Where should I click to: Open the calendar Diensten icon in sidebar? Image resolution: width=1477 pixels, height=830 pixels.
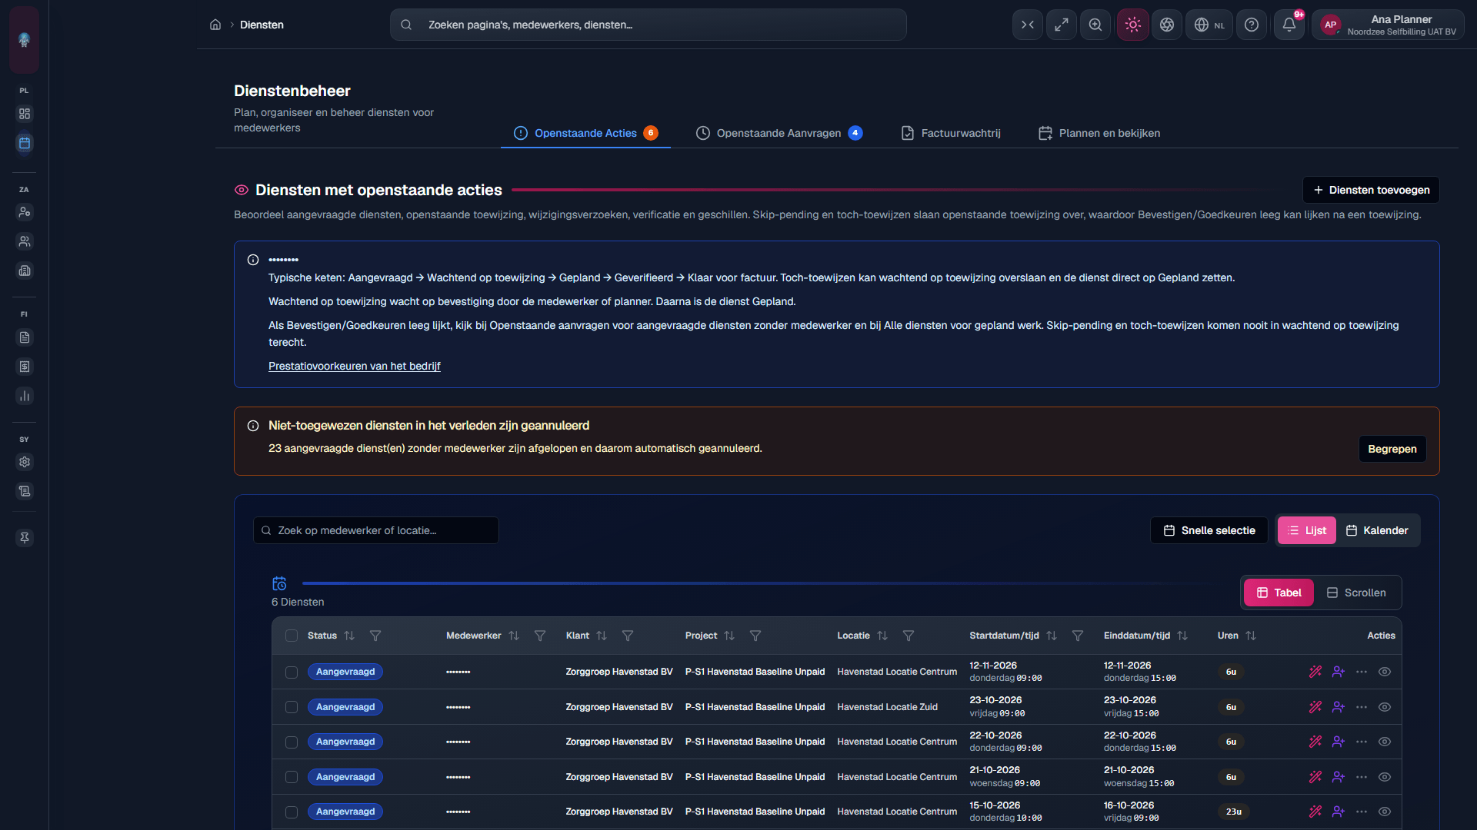25,143
